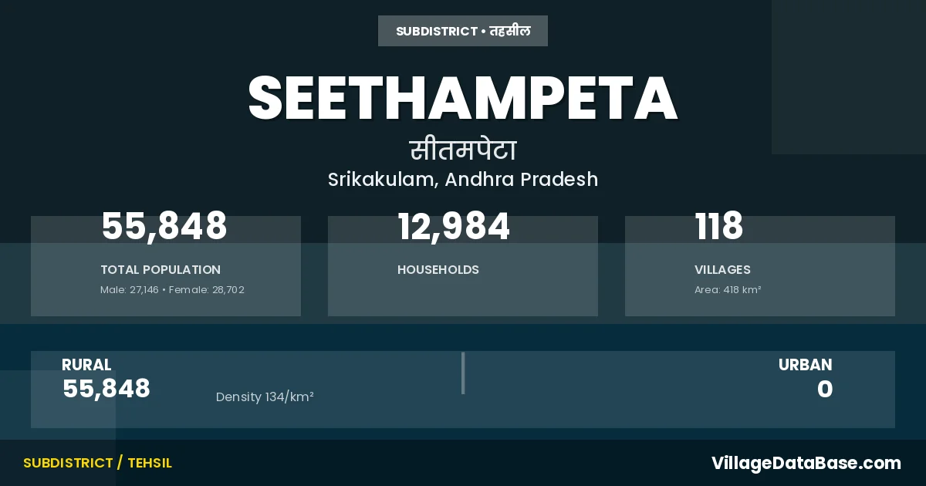Click the 118 villages figure
Viewport: 926px width, 486px height.
click(x=719, y=227)
